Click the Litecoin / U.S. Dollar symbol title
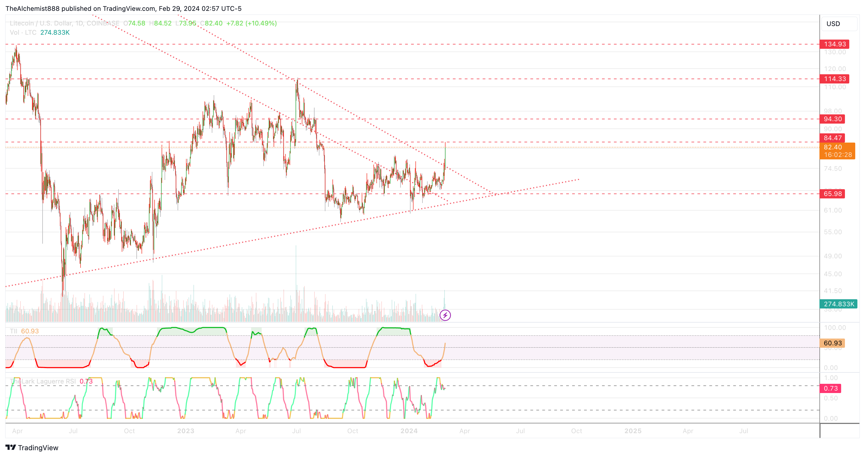The image size is (865, 457). pos(65,23)
